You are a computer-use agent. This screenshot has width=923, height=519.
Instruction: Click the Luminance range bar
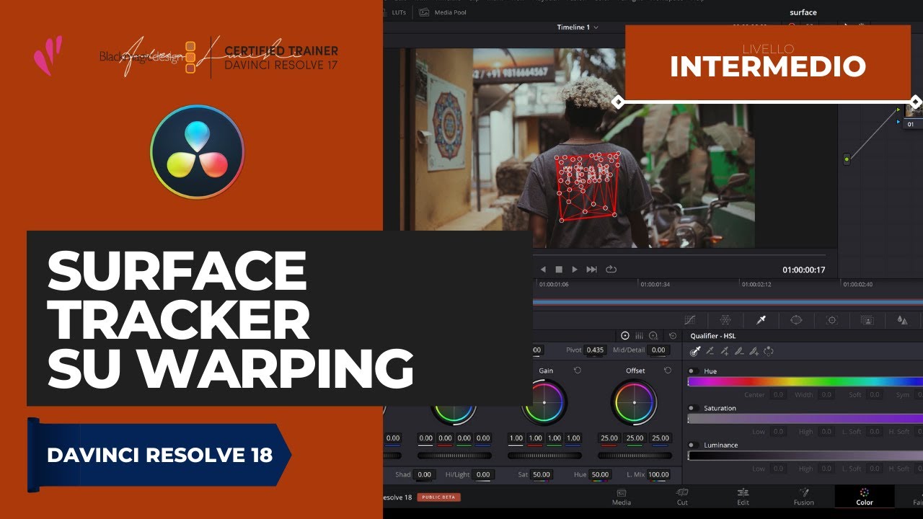pyautogui.click(x=805, y=456)
